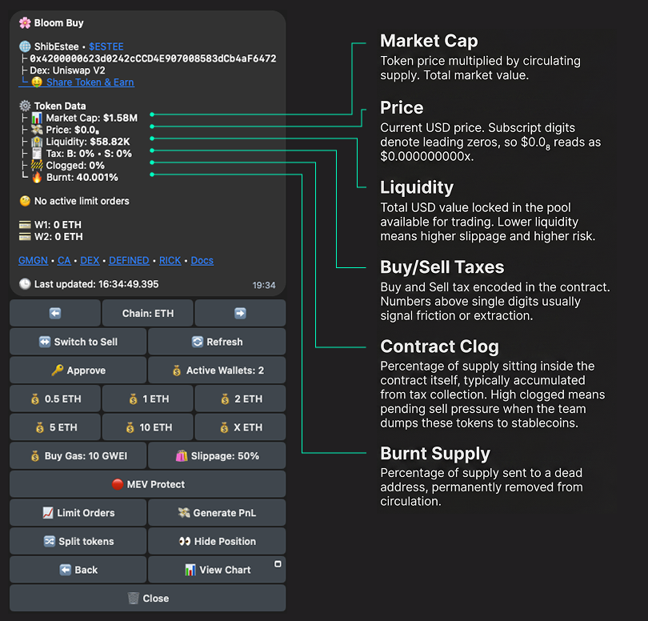Screen dimensions: 648x621
Task: Hide Position with the eyes button
Action: [216, 541]
